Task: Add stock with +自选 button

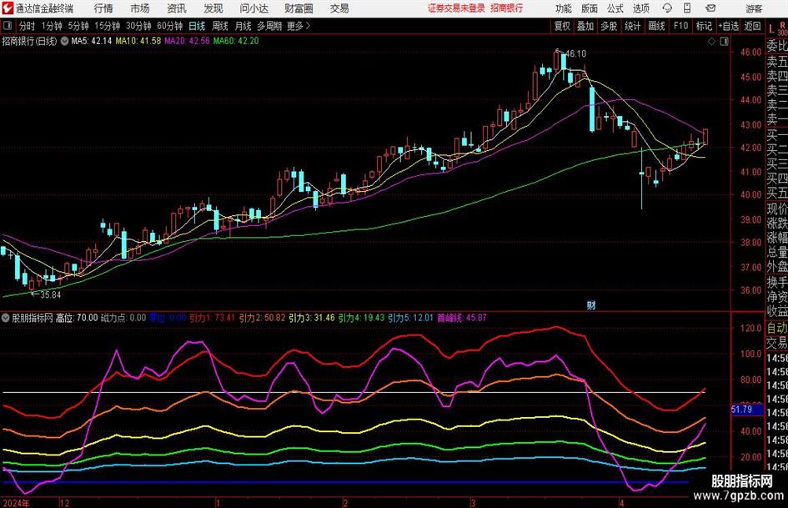Action: coord(728,26)
